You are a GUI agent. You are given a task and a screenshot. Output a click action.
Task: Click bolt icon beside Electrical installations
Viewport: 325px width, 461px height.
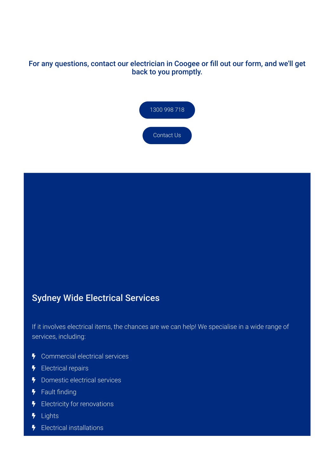[34, 428]
